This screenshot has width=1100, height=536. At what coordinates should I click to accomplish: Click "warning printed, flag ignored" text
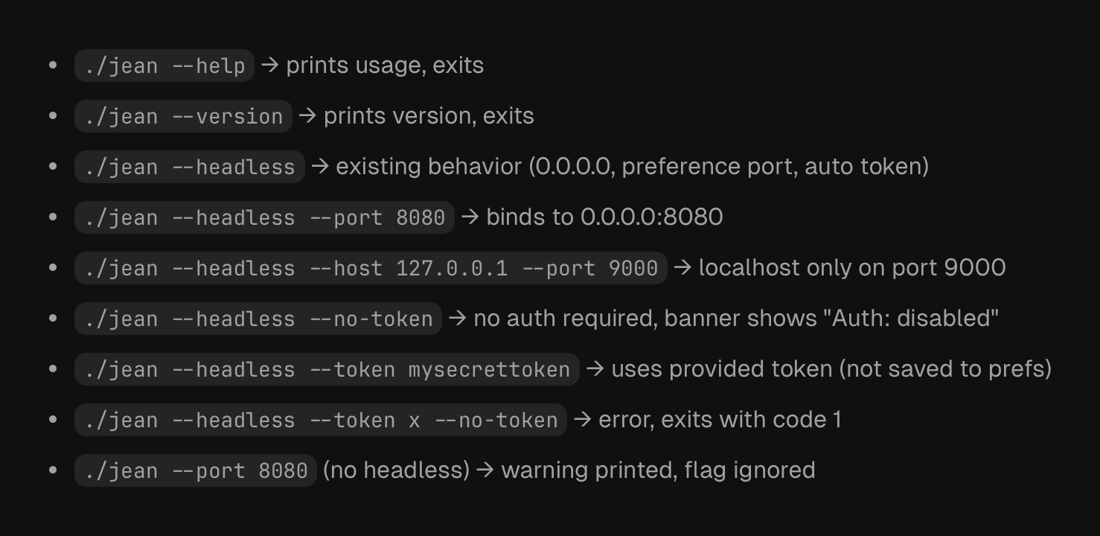(x=658, y=470)
